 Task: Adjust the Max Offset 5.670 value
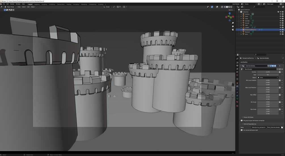[268, 95]
